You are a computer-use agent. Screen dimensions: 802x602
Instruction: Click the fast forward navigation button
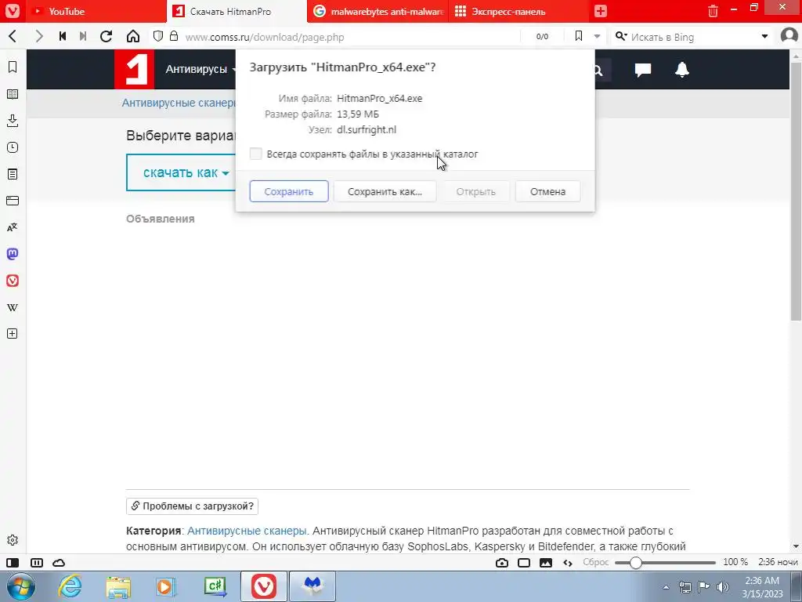(x=83, y=36)
